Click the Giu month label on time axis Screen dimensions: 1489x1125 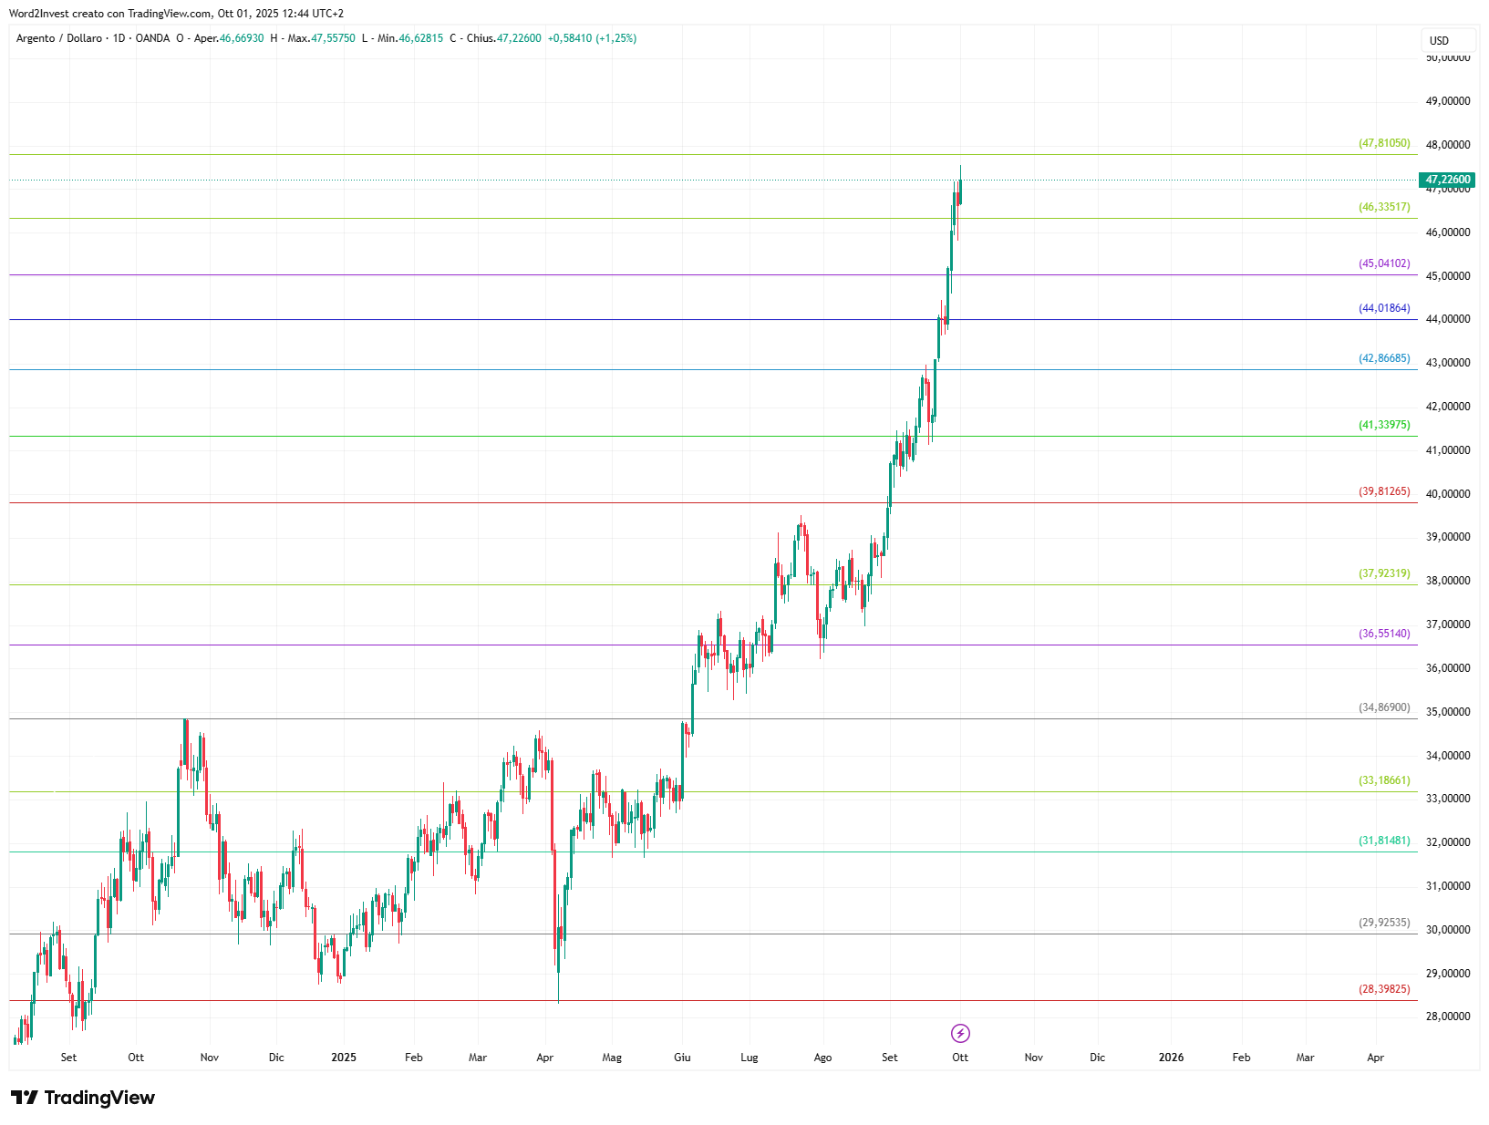click(x=682, y=1058)
